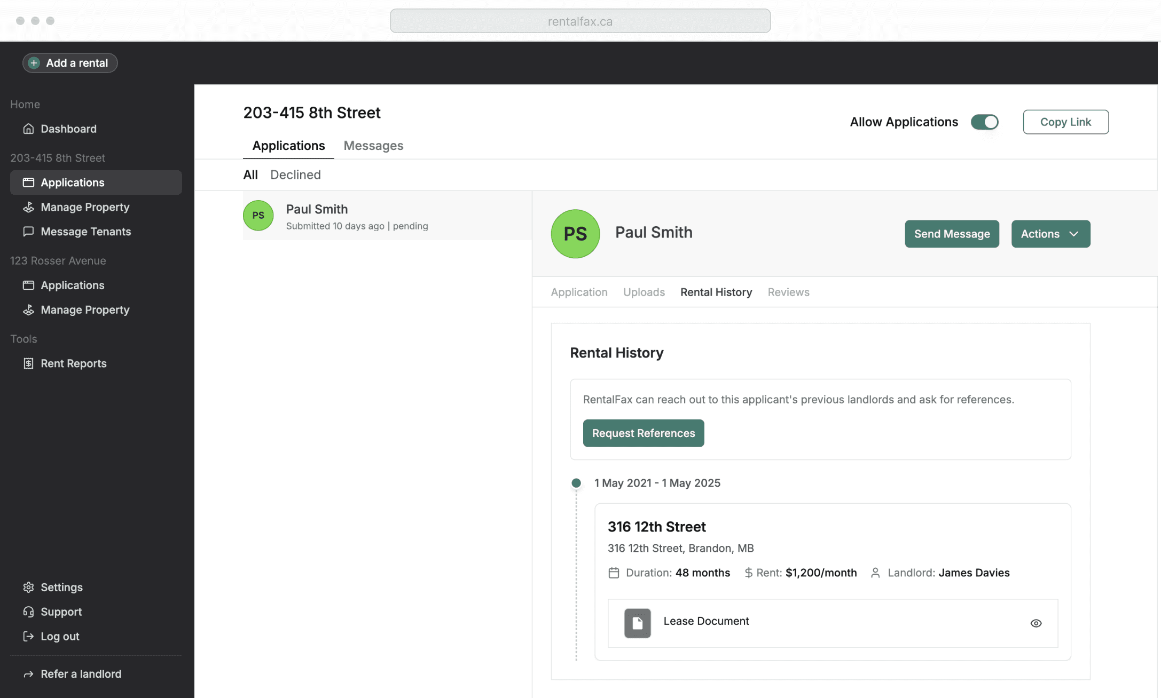Click the plus icon on Add a rental

34,63
